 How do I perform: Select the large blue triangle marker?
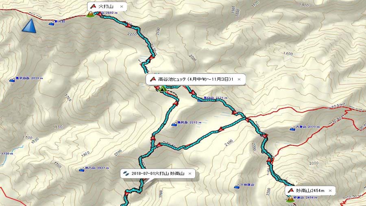[29, 26]
